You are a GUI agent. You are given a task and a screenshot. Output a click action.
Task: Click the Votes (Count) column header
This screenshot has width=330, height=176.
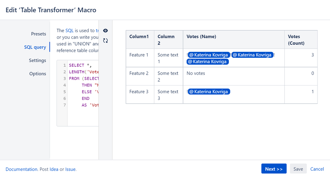[296, 40]
